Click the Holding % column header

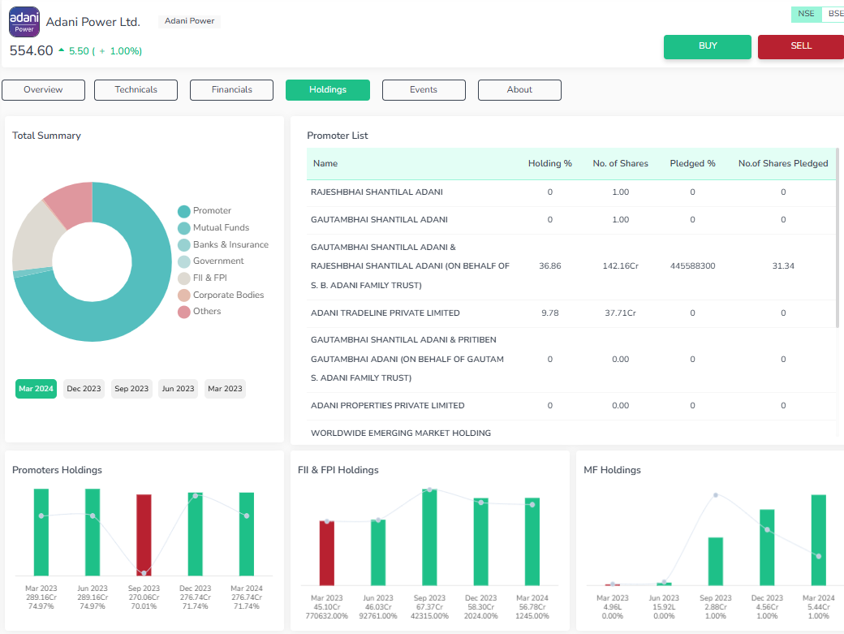click(549, 164)
